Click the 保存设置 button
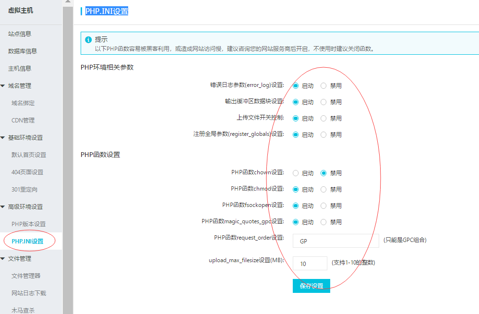Screen dimensions: 479x314 pos(311,286)
